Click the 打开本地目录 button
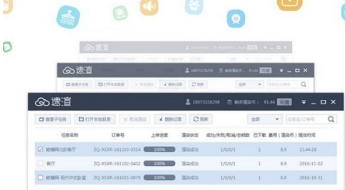 click(95, 119)
